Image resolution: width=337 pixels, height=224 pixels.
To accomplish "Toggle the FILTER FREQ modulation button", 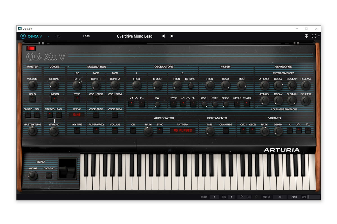I will [x=96, y=130].
